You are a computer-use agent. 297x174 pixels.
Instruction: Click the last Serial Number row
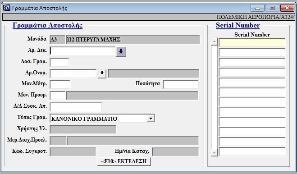(x=252, y=151)
